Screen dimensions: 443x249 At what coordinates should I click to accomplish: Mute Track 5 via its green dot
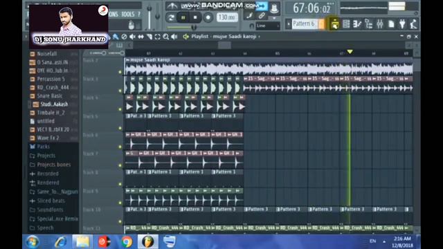pyautogui.click(x=120, y=128)
